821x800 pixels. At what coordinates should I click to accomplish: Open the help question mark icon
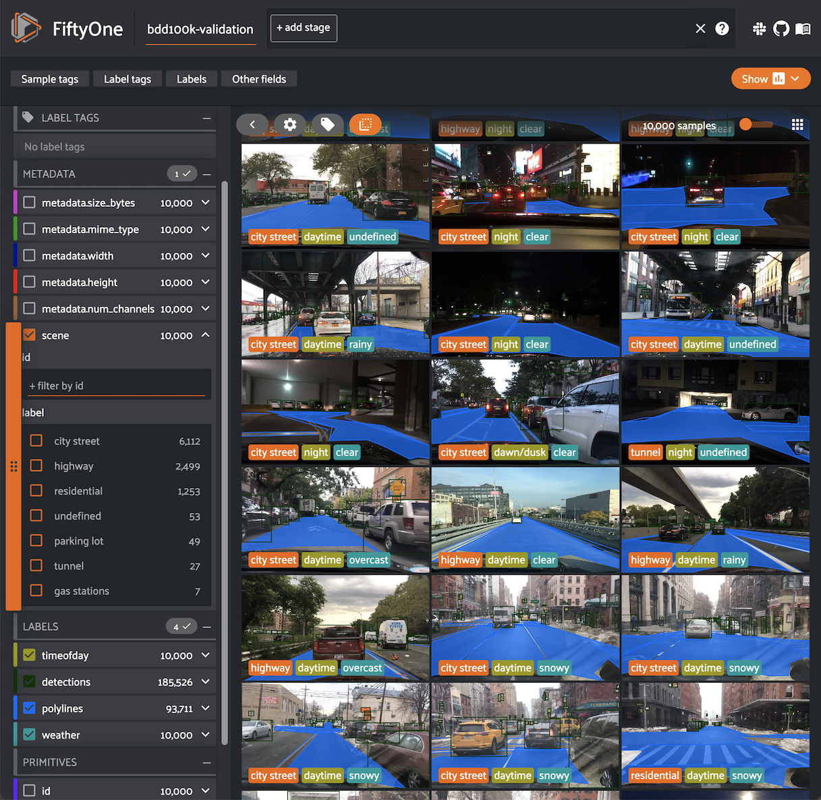pos(722,28)
